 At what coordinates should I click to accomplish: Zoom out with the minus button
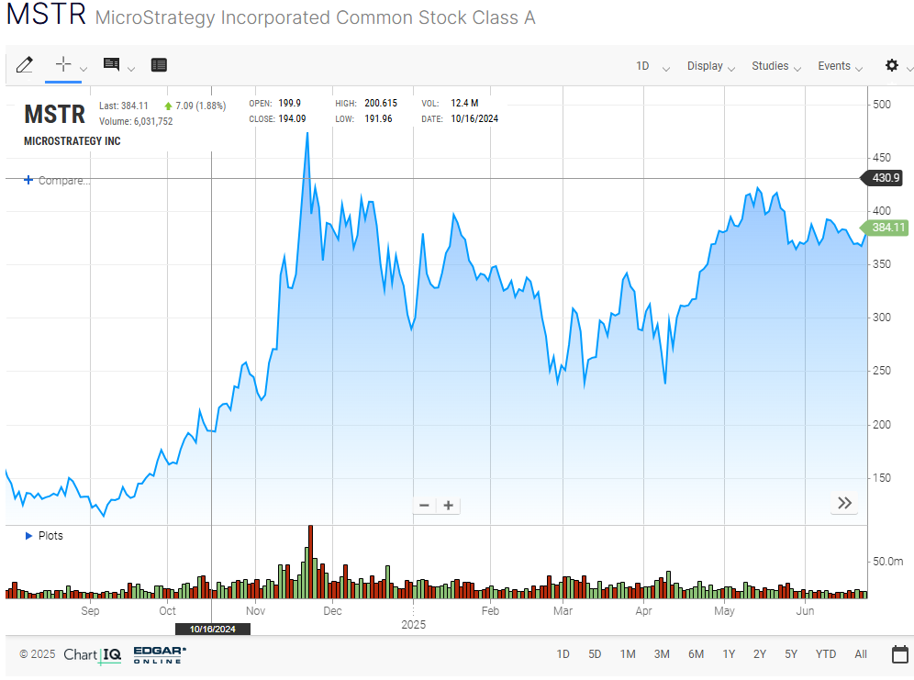click(x=424, y=505)
